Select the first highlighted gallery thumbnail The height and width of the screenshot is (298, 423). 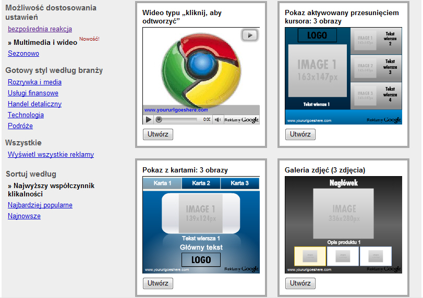pos(310,256)
